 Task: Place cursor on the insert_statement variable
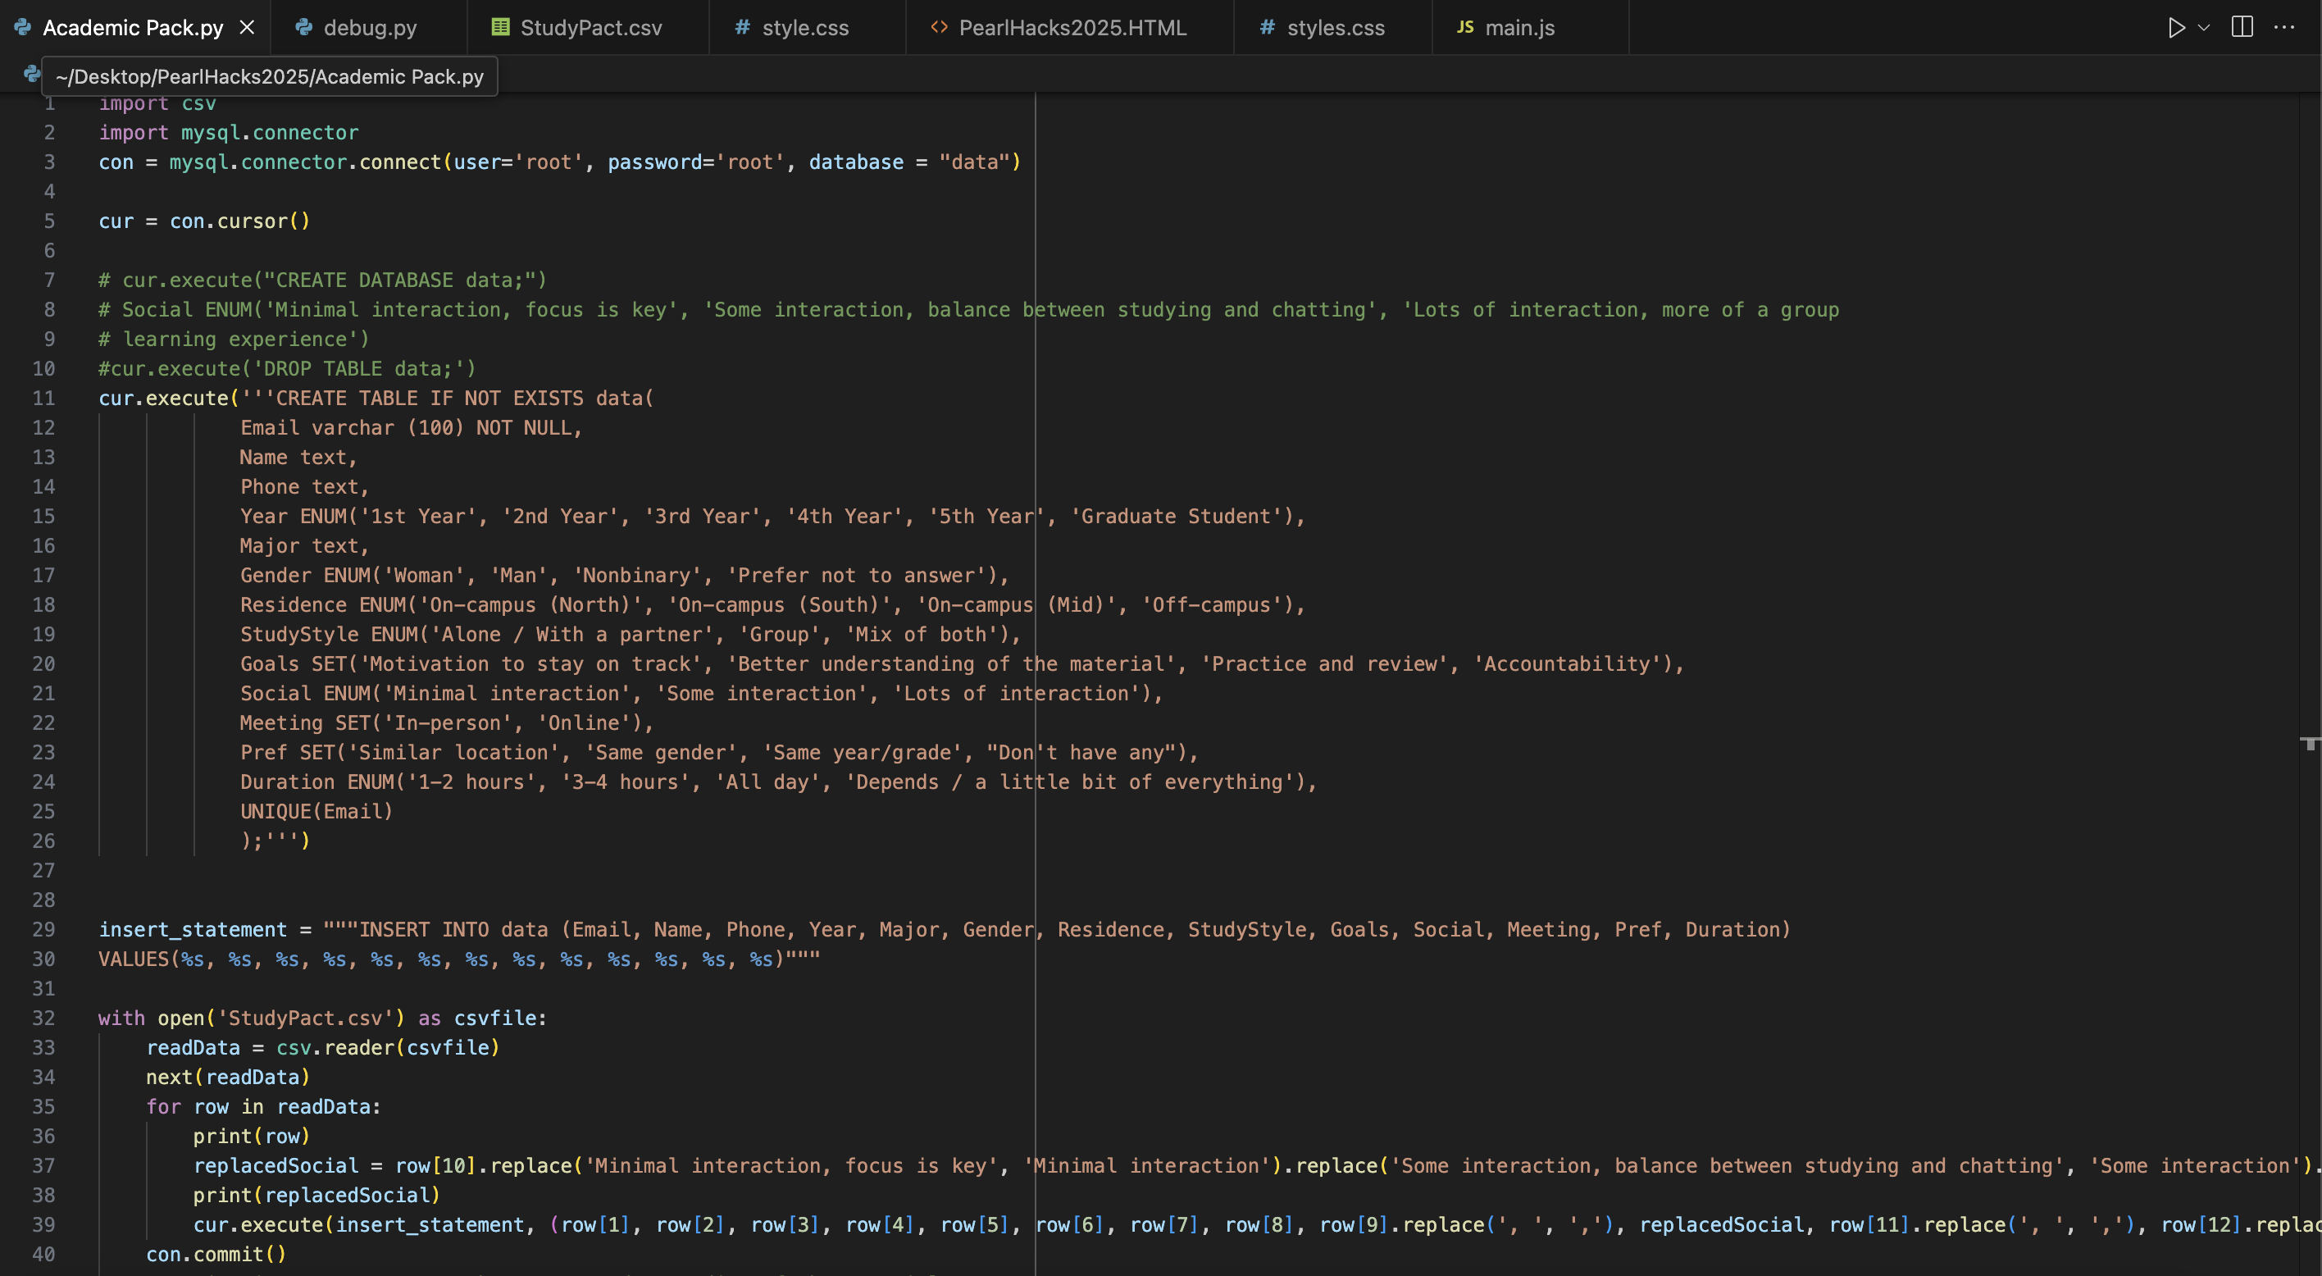[x=192, y=930]
